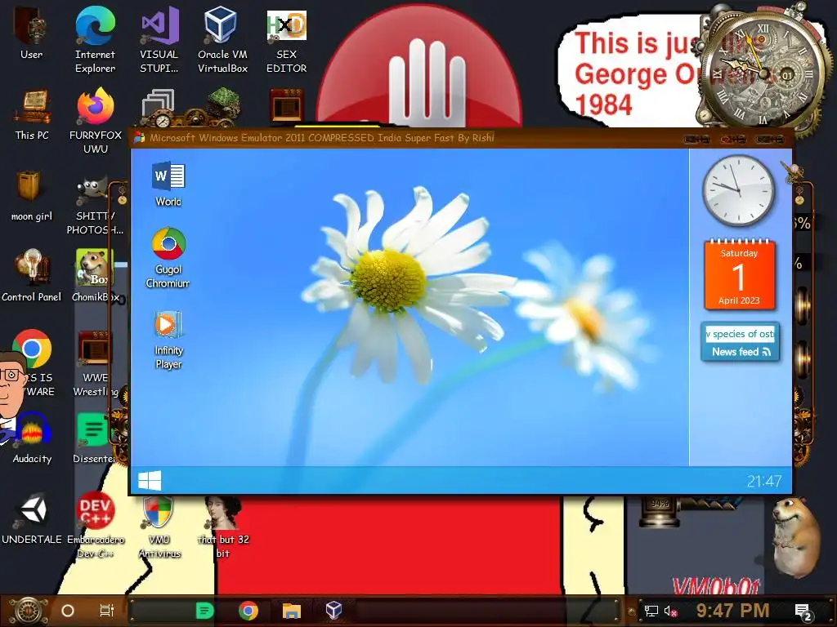Open SHITTY PHOTOSH... GIMP icon

(95, 207)
